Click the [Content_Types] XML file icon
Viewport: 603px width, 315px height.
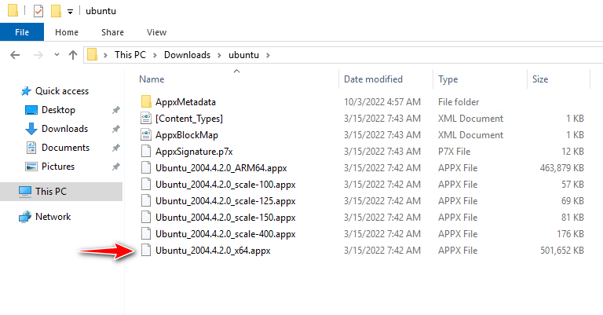click(x=146, y=119)
